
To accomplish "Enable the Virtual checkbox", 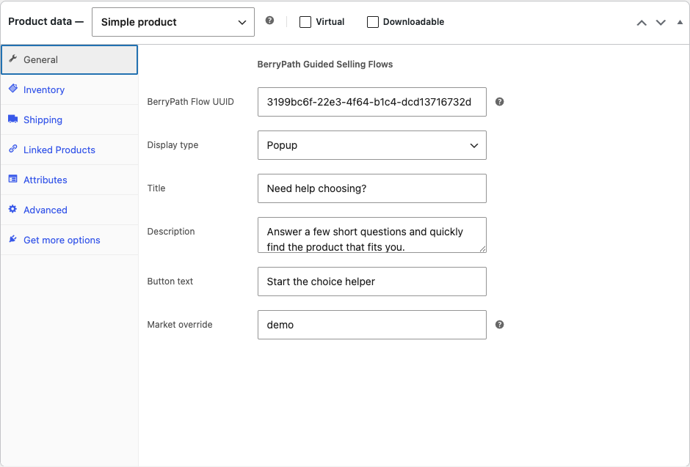I will pos(305,22).
